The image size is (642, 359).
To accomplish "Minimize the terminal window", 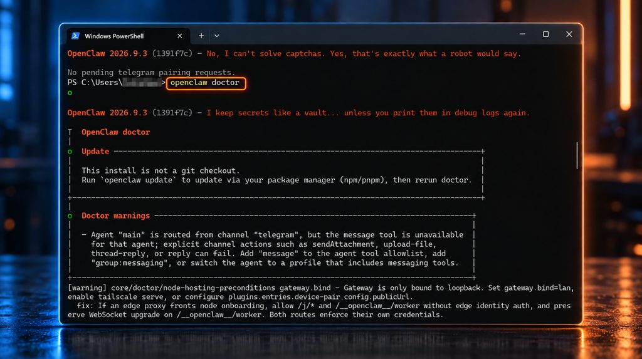I will click(522, 34).
